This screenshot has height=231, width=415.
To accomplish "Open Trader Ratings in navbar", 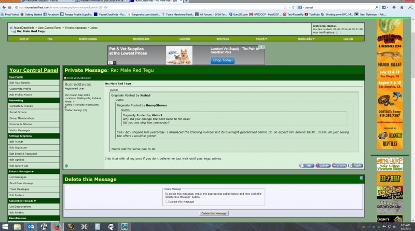I will tap(88, 39).
